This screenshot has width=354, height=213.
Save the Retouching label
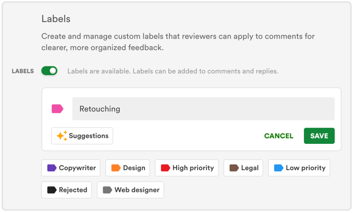319,136
